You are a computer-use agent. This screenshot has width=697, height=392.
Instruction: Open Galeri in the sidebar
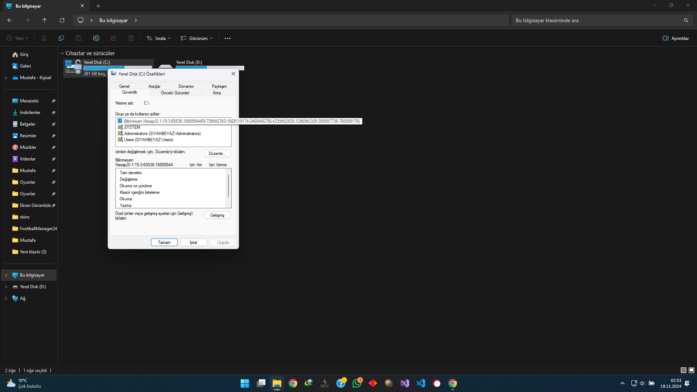point(25,66)
